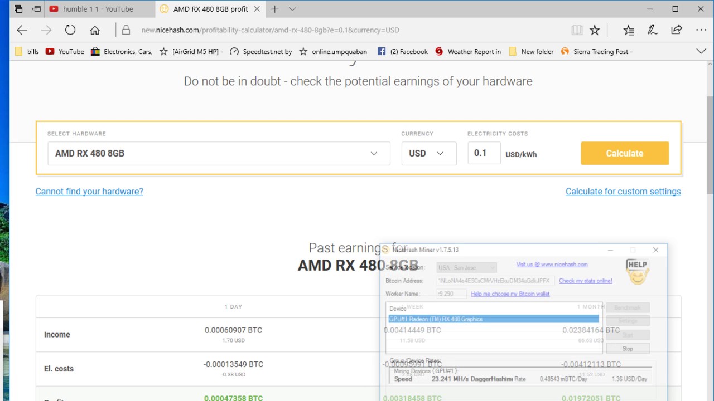Click the site padlock security icon

(126, 30)
